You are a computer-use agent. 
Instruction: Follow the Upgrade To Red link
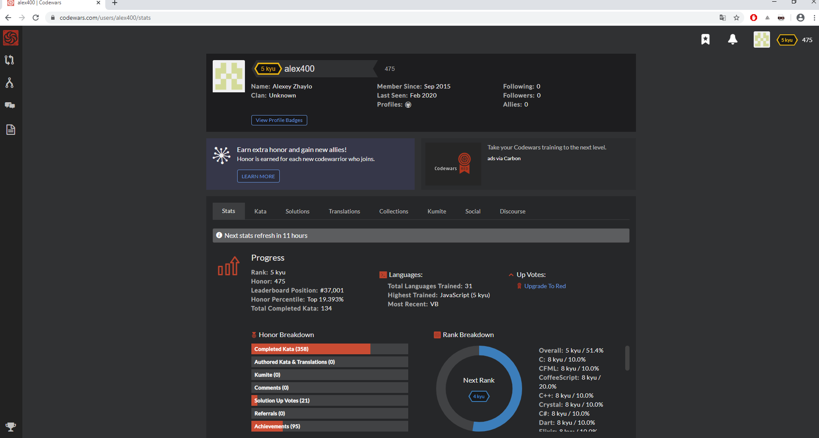click(545, 286)
